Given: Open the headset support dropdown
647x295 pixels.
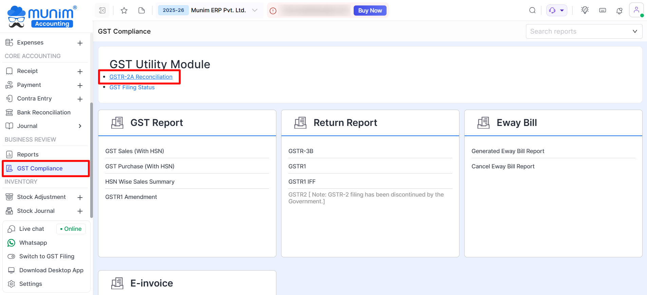Looking at the screenshot, I should tap(556, 11).
